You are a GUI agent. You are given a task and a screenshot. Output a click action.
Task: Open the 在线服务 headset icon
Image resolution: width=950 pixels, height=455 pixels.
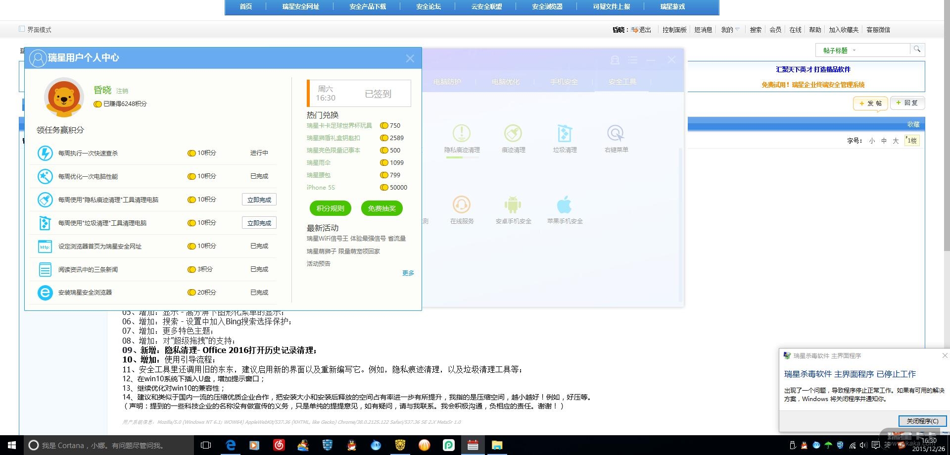pos(462,205)
